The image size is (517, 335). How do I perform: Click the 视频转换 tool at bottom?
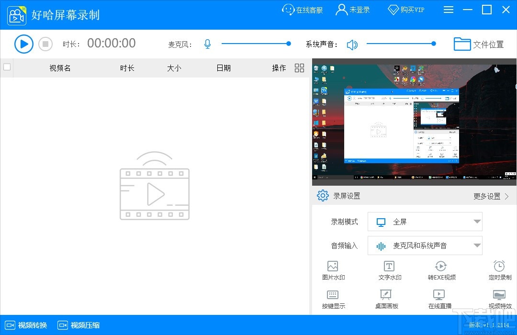click(x=26, y=325)
